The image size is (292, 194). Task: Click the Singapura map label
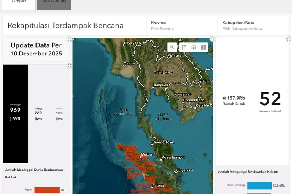click(185, 170)
